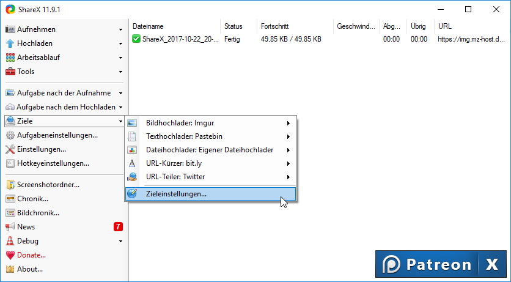
Task: Click the Aufgabe nach dem Hochladen cloud icon
Action: [10, 107]
